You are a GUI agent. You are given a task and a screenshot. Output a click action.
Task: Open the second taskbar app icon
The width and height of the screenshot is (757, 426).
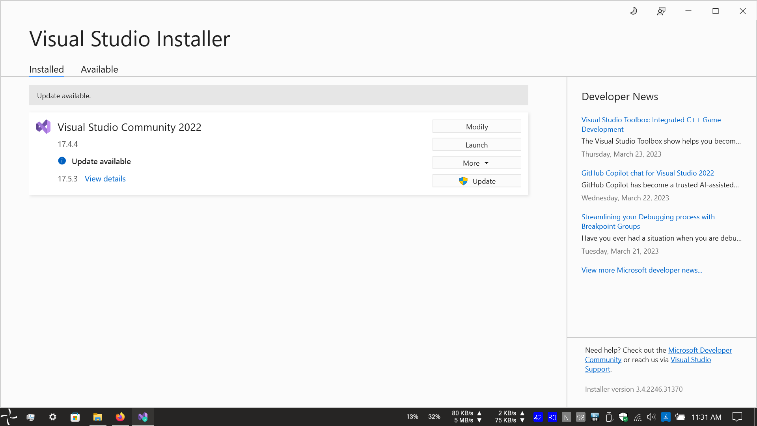[x=31, y=417]
